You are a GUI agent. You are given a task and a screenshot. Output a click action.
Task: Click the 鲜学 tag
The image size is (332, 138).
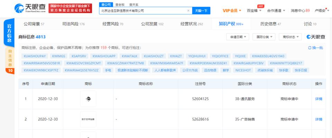(x=226, y=70)
